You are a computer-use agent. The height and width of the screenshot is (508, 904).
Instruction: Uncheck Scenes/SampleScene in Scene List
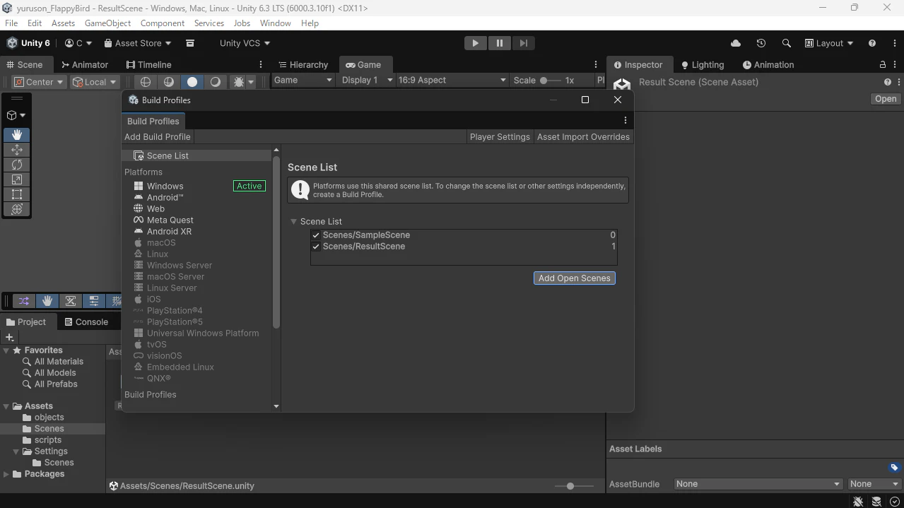pos(316,235)
